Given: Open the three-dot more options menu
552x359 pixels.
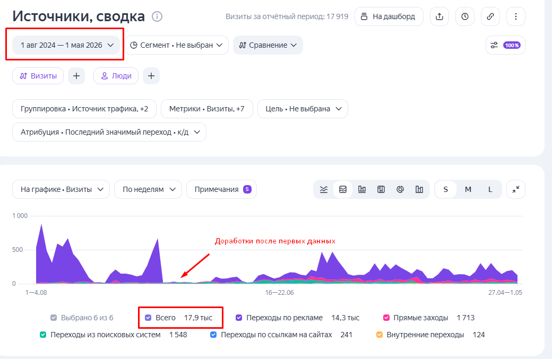Looking at the screenshot, I should (516, 16).
